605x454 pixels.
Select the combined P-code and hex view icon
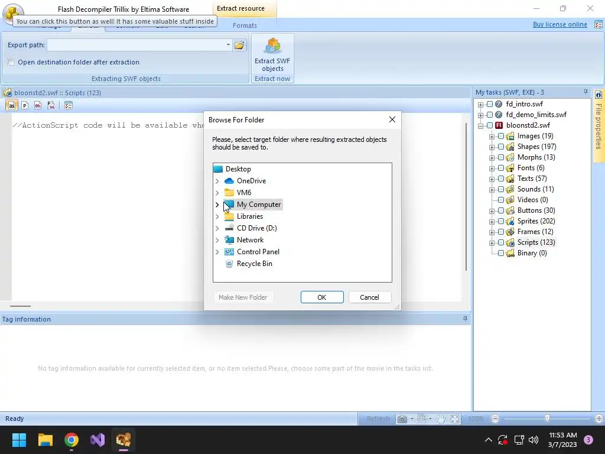51,105
